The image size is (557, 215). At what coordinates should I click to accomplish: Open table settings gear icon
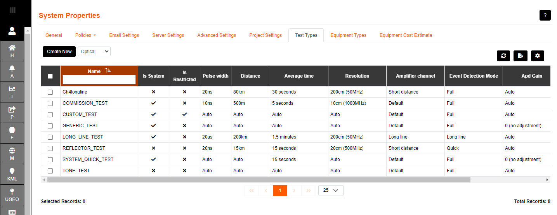[x=537, y=55]
